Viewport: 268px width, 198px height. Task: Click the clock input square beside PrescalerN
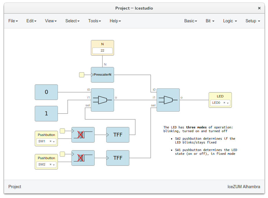(82, 75)
